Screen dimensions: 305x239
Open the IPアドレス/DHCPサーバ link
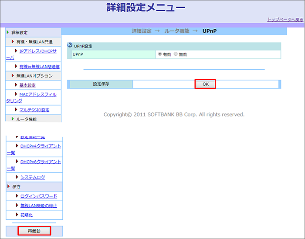pos(31,54)
